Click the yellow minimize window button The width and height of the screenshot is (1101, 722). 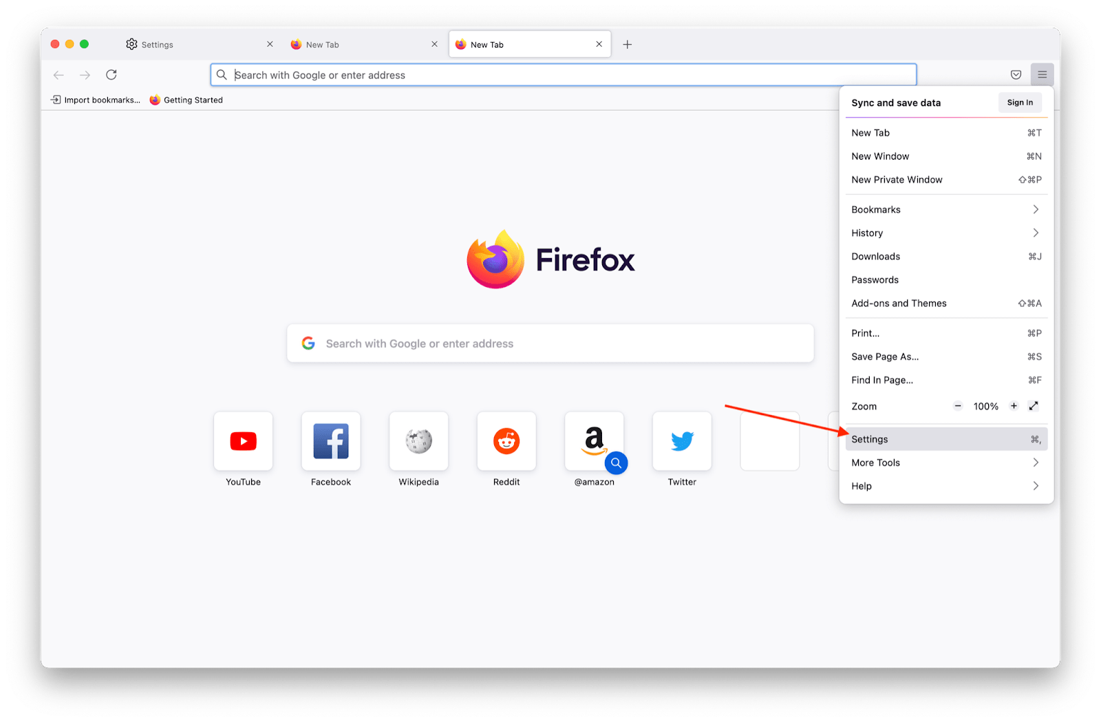70,44
